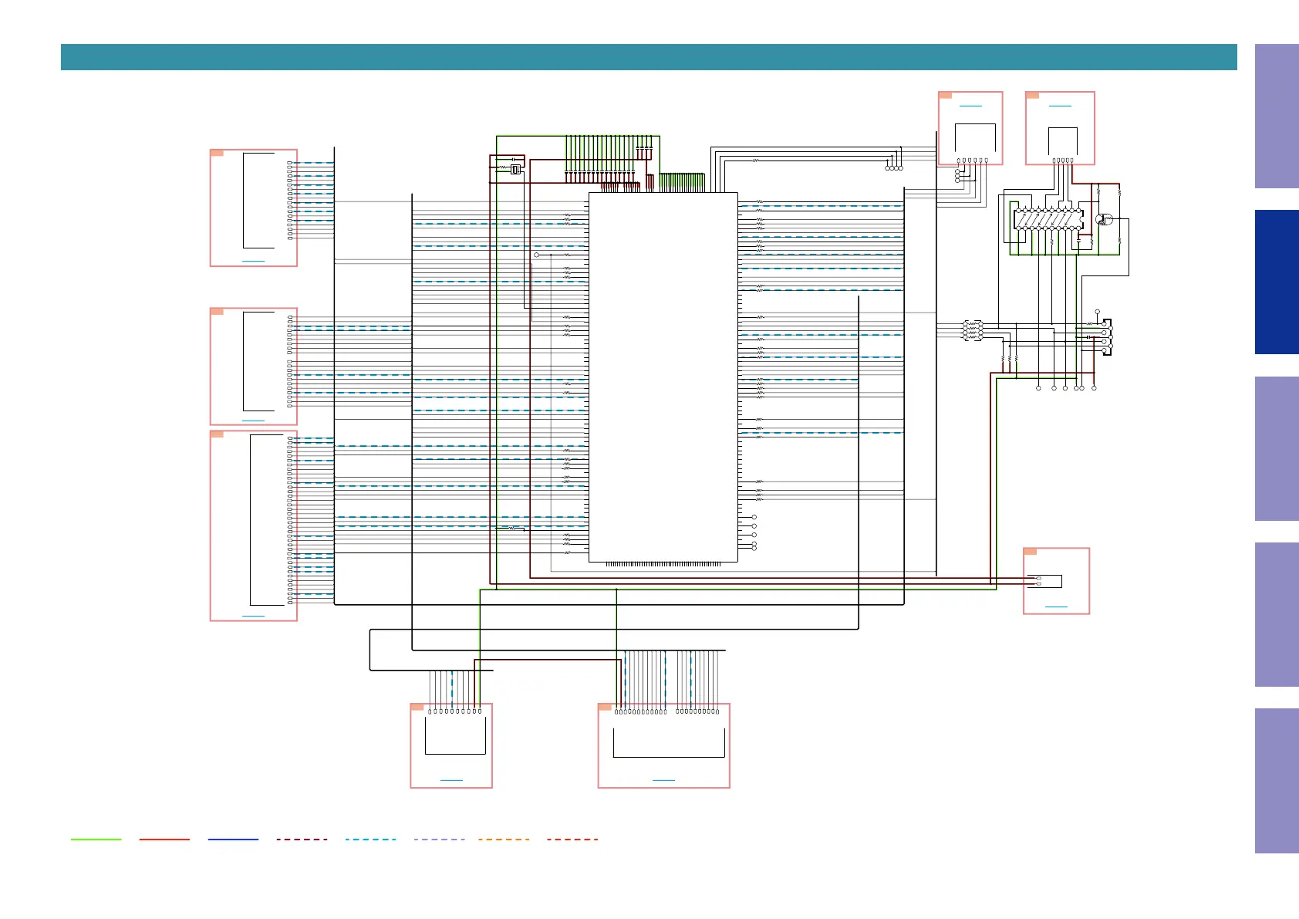Screen dimensions: 1299x919
Task: Click the large central IC chip outline
Action: [663, 377]
